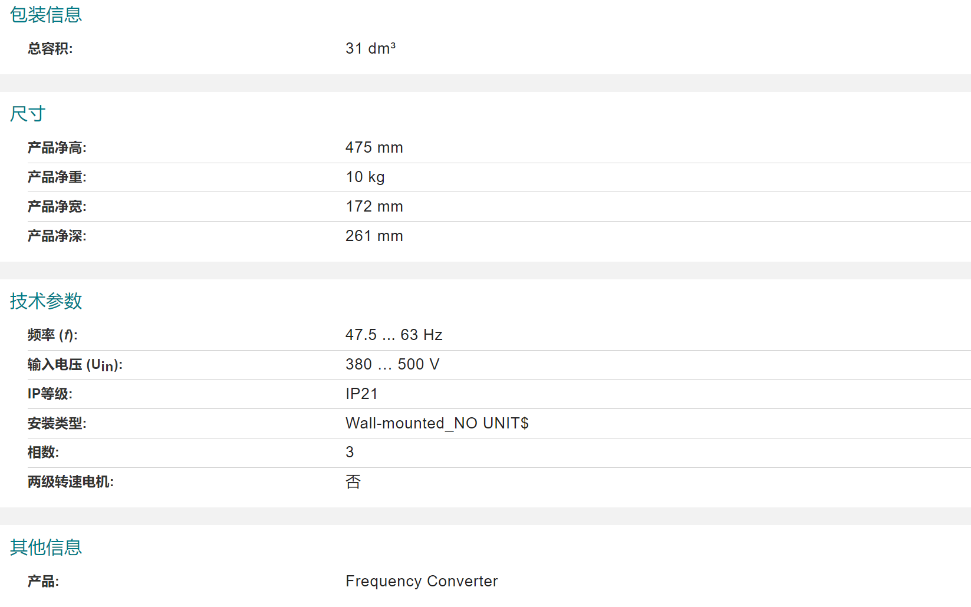Click the 380 … 500 V value
Screen dimensions: 971x607
coord(393,364)
